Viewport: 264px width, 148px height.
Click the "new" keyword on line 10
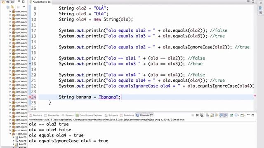[97, 19]
